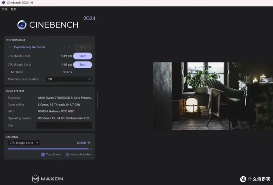Image resolution: width=273 pixels, height=185 pixels.
Task: Open the 帮助 menu
Action: point(14,9)
